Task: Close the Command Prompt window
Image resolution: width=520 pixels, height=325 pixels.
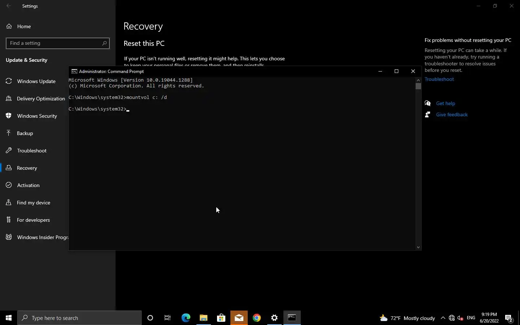Action: pyautogui.click(x=413, y=71)
